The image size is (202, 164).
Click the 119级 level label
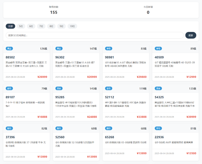pyautogui.click(x=143, y=88)
